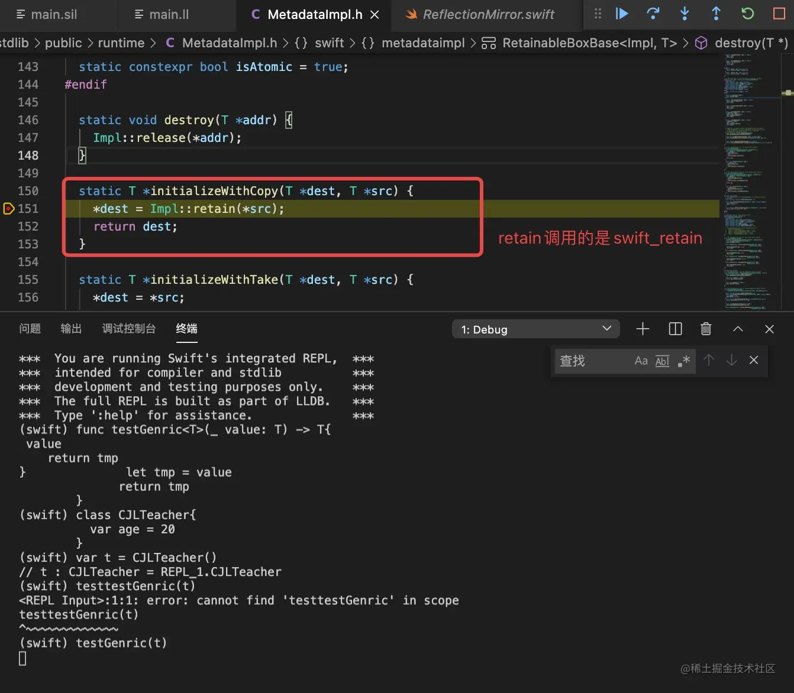Open the terminal selector dropdown '1: Debug'

pyautogui.click(x=536, y=329)
